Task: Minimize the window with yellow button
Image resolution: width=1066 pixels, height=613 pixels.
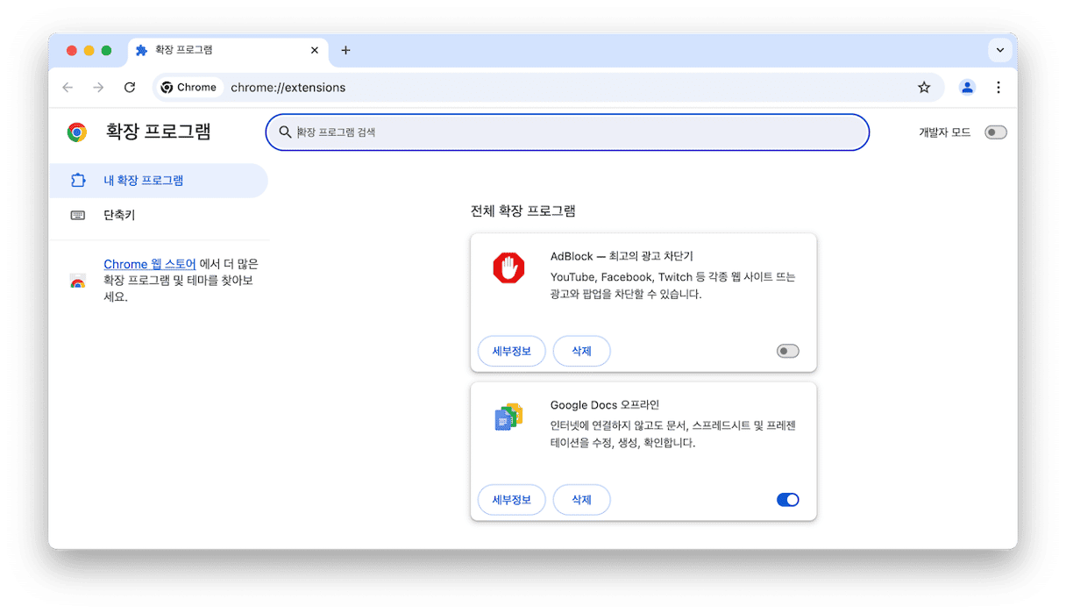Action: [x=89, y=50]
